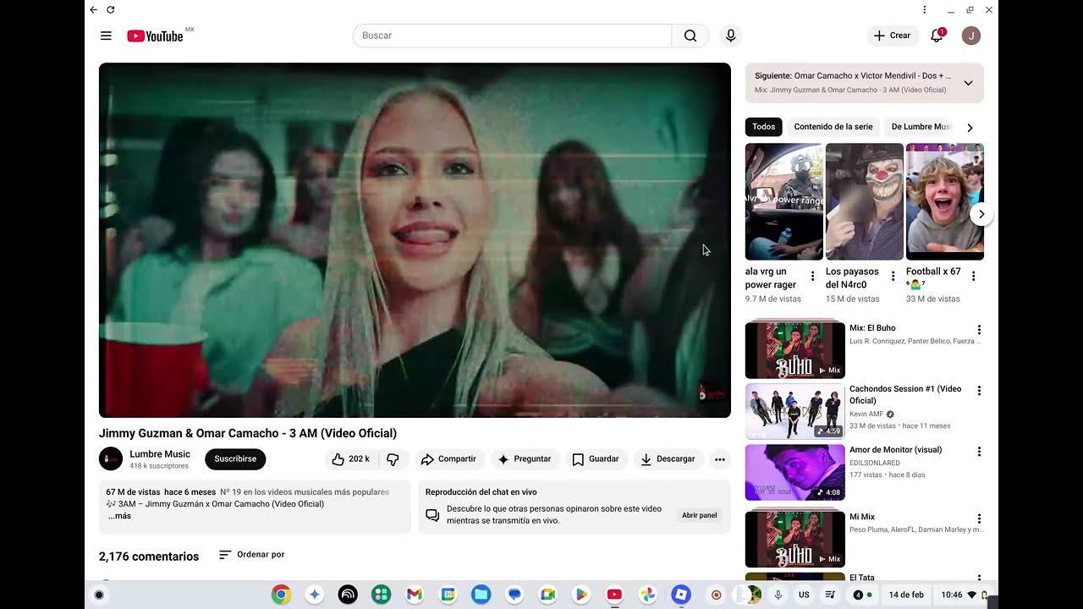Open options for 'Mi Mix'

click(x=979, y=518)
